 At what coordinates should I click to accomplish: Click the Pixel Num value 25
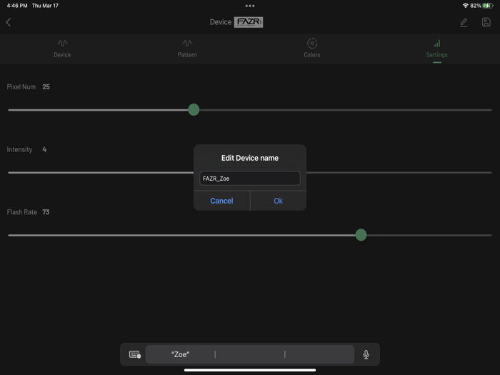(x=46, y=86)
